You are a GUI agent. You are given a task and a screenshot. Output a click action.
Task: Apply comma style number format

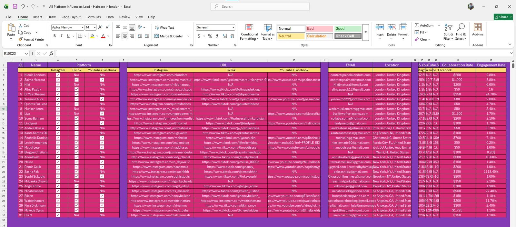(217, 36)
